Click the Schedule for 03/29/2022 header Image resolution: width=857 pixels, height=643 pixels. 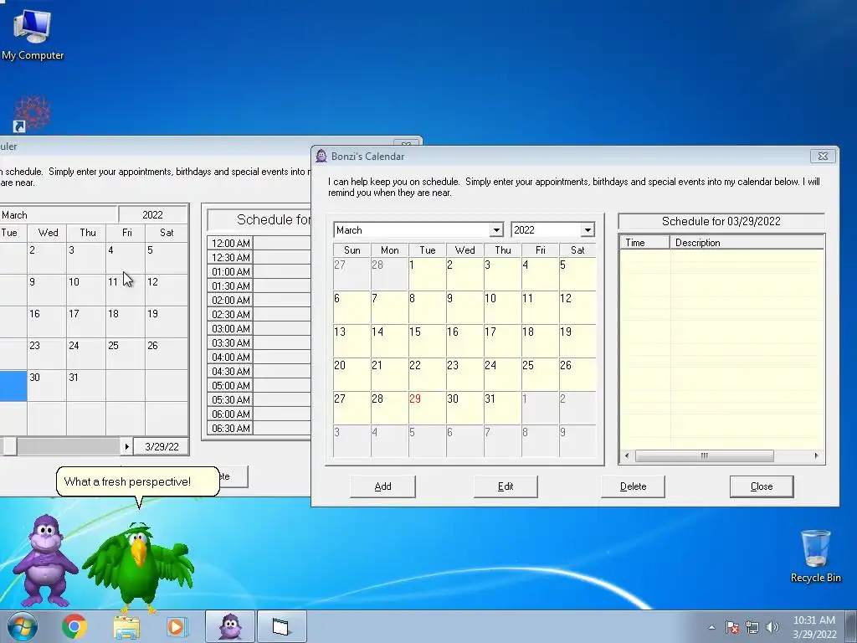click(x=721, y=221)
